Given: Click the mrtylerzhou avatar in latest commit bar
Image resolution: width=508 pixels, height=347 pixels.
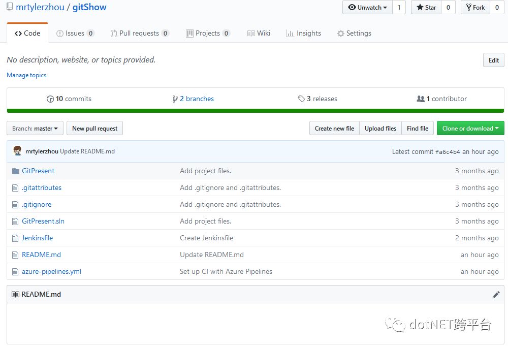Looking at the screenshot, I should [x=17, y=151].
